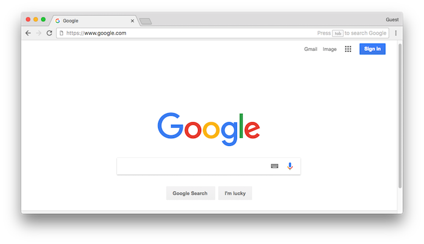Click the I'm lucky button

click(235, 193)
